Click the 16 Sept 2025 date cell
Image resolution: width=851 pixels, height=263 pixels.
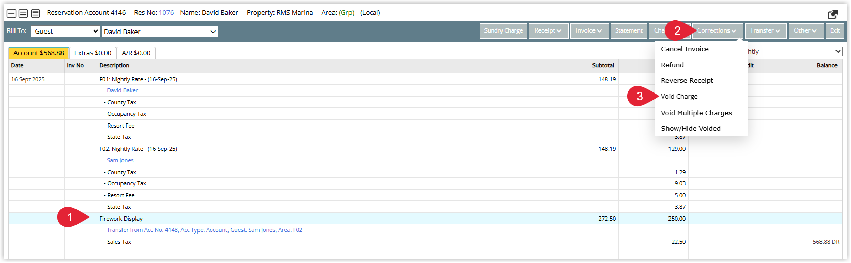point(28,79)
